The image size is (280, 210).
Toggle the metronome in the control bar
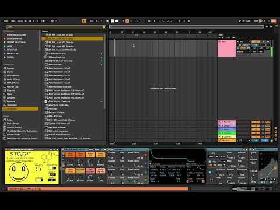click(44, 21)
